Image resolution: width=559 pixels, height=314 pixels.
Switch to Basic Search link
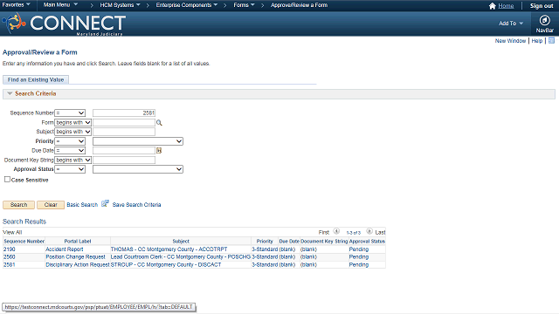point(82,205)
